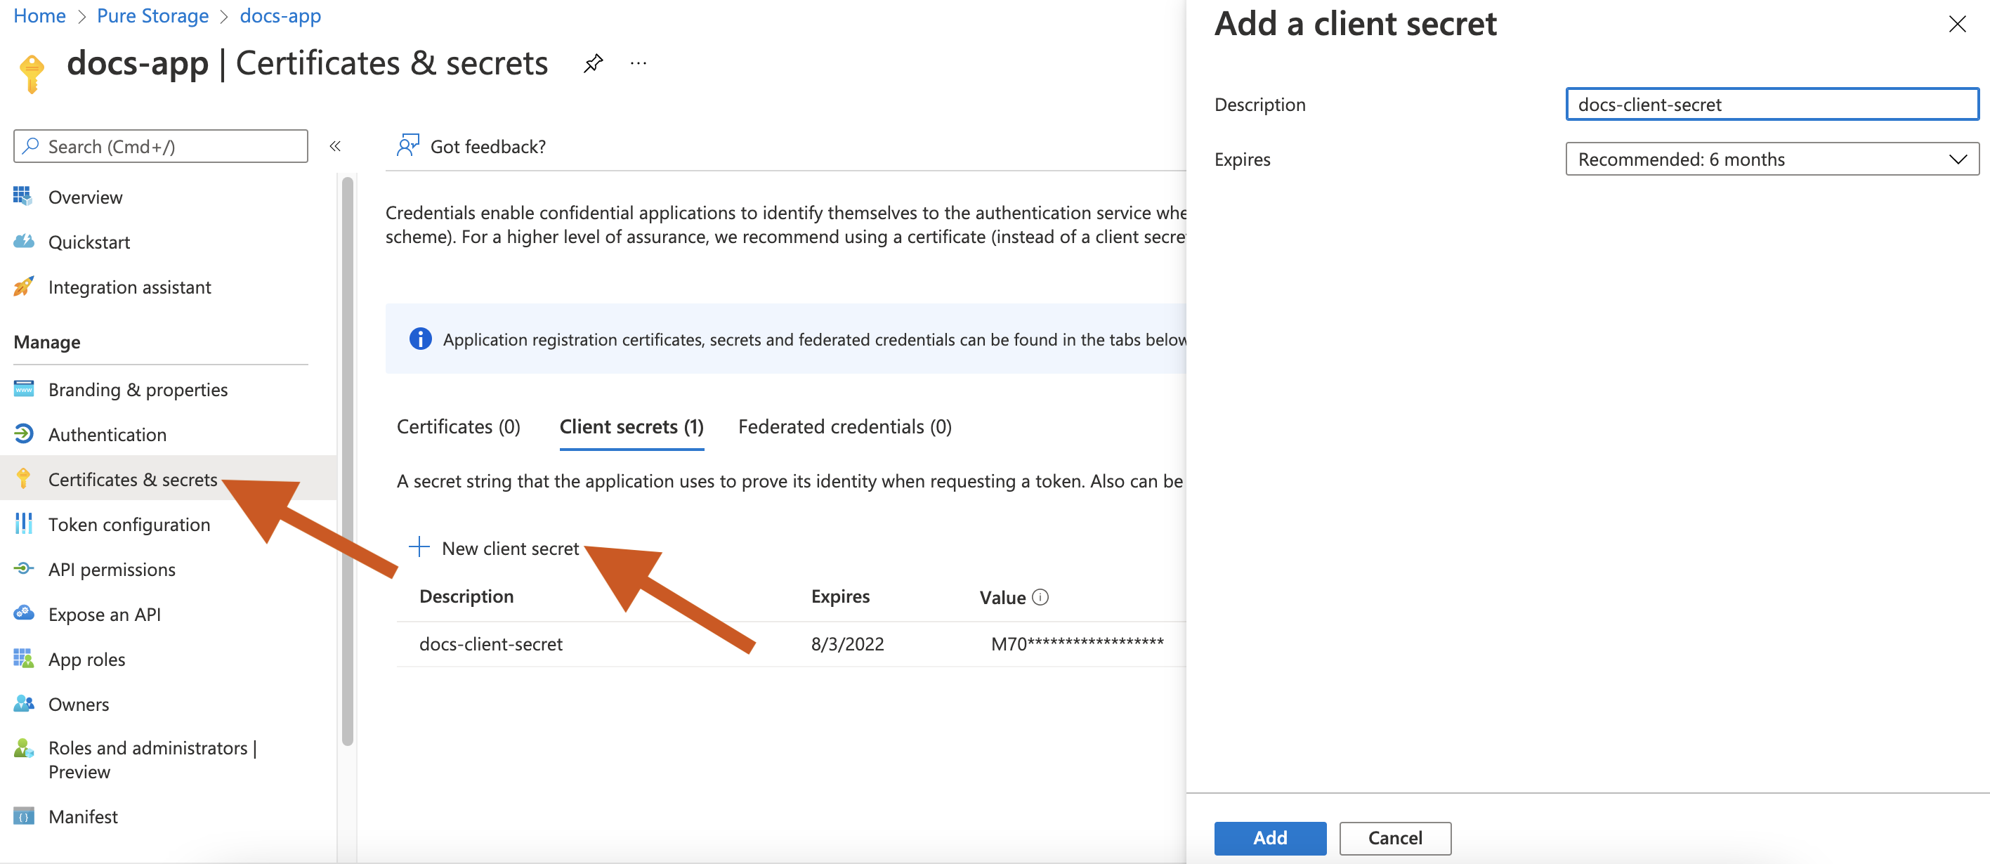Switch to Federated credentials (0) tab
The height and width of the screenshot is (864, 1990).
[x=844, y=426]
